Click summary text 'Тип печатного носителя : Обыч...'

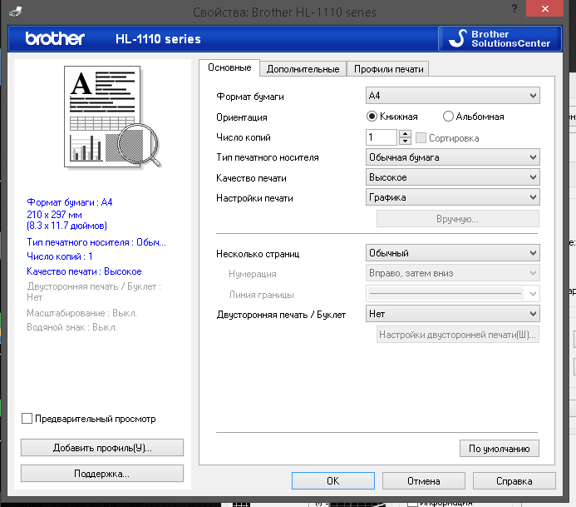coord(96,242)
